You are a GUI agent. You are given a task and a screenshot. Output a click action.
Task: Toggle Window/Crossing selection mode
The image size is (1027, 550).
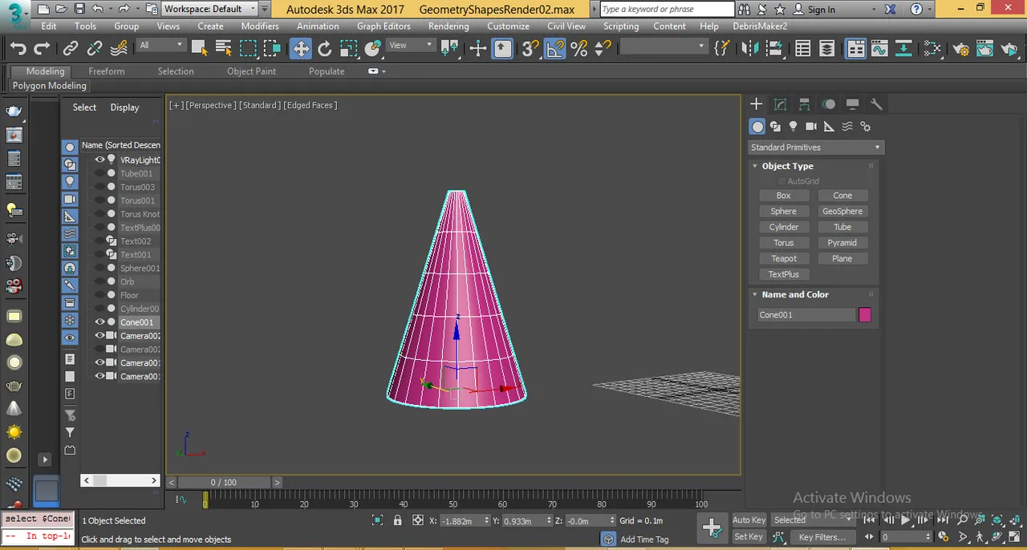(x=273, y=49)
